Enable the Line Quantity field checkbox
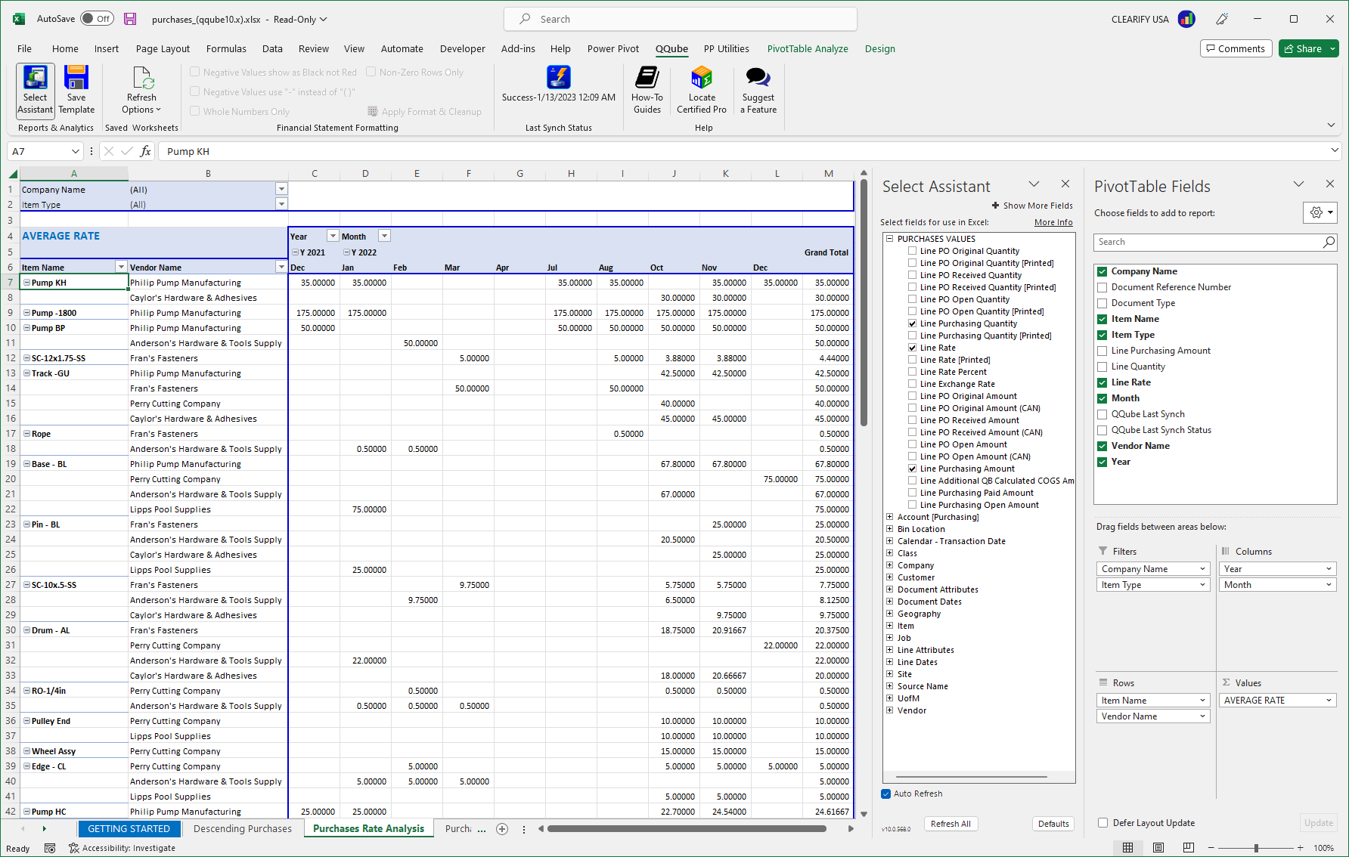1349x857 pixels. [1102, 366]
